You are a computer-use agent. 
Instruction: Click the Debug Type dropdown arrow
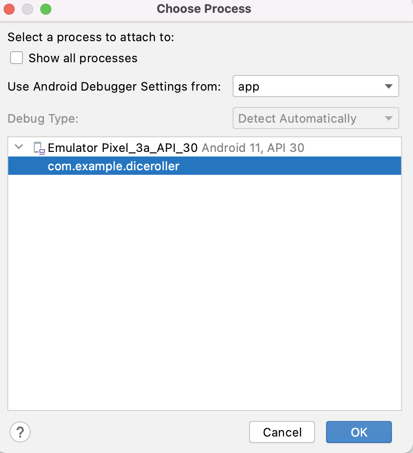pyautogui.click(x=388, y=119)
